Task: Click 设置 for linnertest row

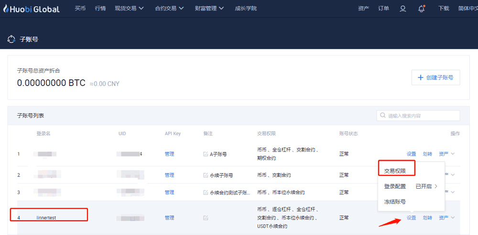Action: [411, 218]
